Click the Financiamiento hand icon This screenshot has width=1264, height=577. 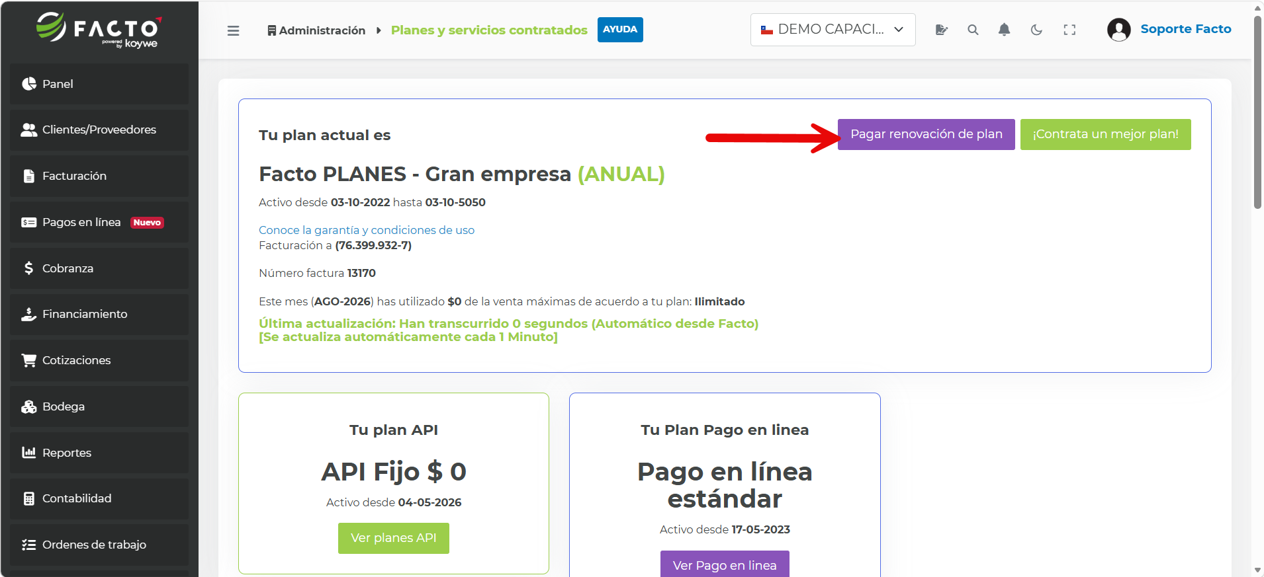point(29,314)
